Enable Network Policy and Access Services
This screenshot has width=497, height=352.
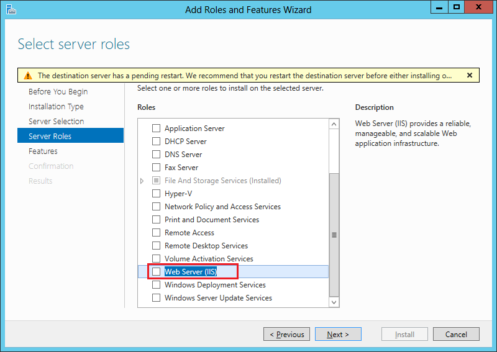157,206
